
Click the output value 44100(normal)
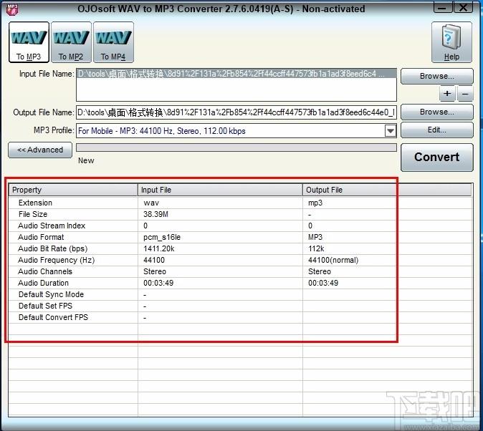coord(333,260)
